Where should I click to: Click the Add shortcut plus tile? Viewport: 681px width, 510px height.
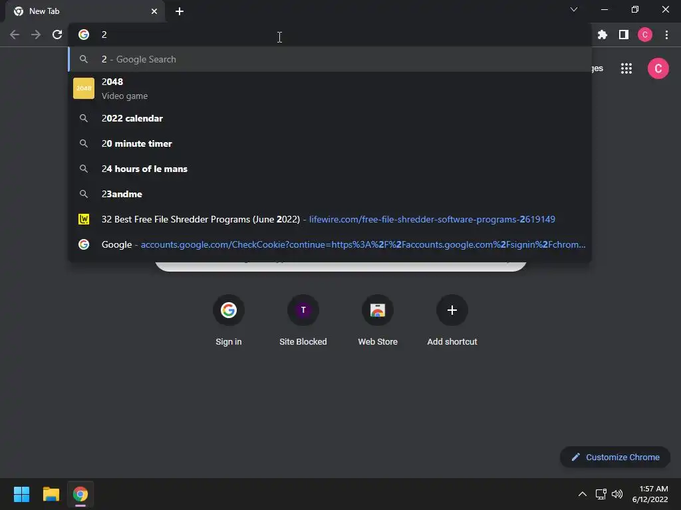(x=452, y=320)
